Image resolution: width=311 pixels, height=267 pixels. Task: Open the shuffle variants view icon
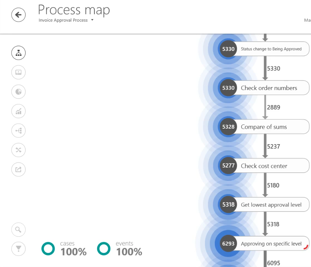pos(18,150)
